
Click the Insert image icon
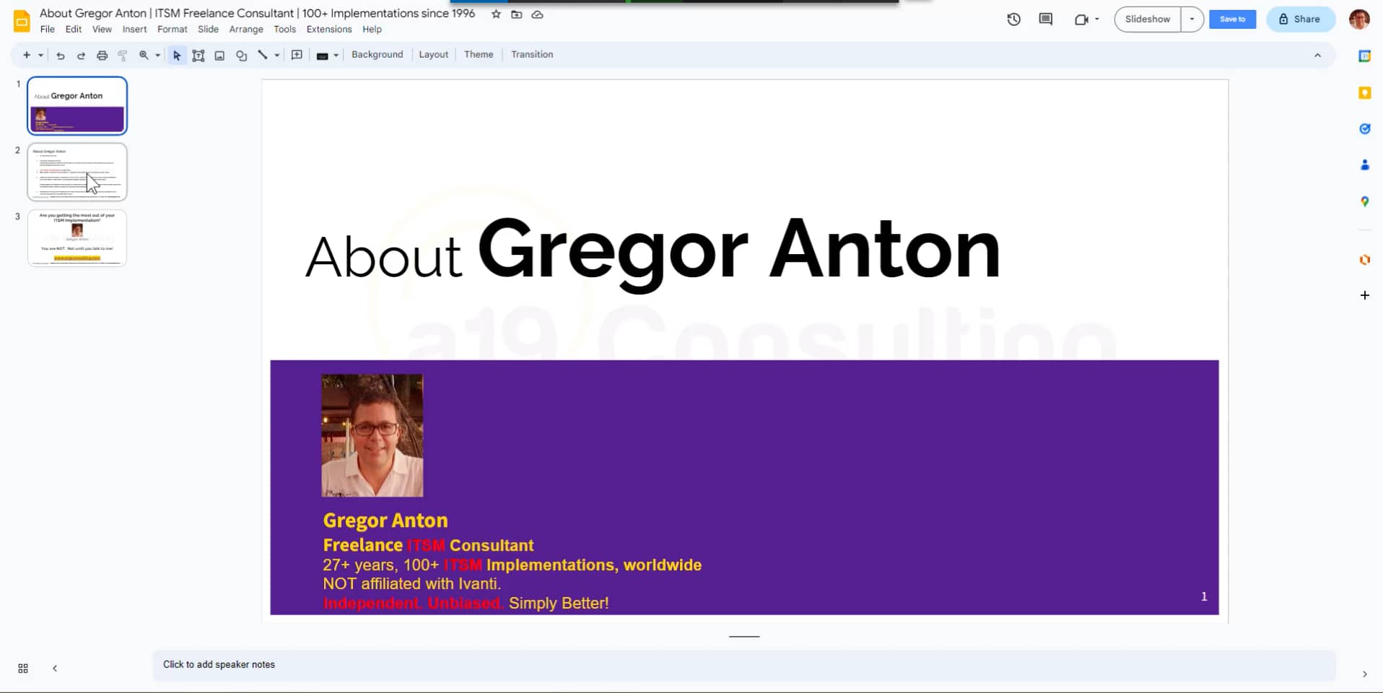[x=219, y=55]
